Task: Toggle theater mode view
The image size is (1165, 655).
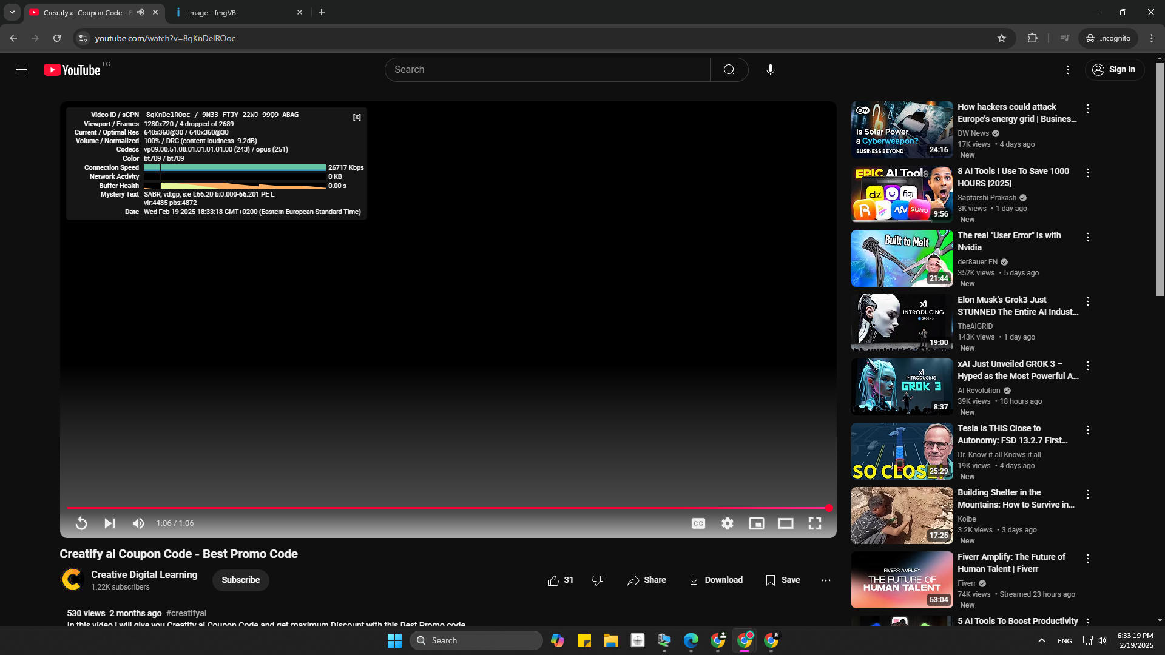Action: 786,523
